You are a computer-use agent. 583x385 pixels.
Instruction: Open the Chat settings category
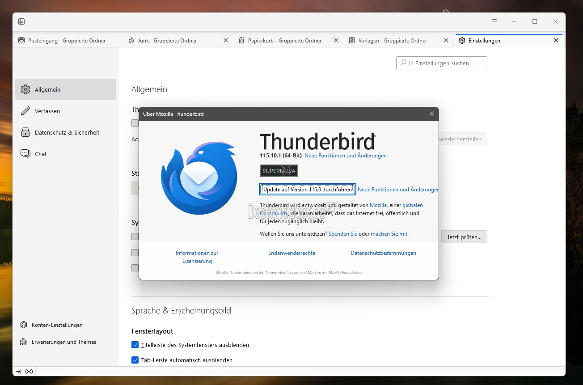coord(65,154)
